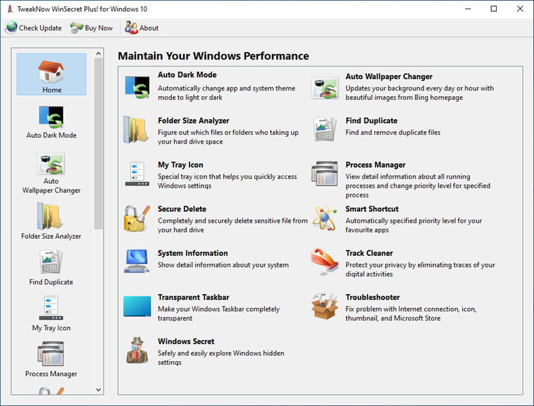The image size is (534, 406).
Task: Select Home label in sidebar
Action: click(x=52, y=90)
